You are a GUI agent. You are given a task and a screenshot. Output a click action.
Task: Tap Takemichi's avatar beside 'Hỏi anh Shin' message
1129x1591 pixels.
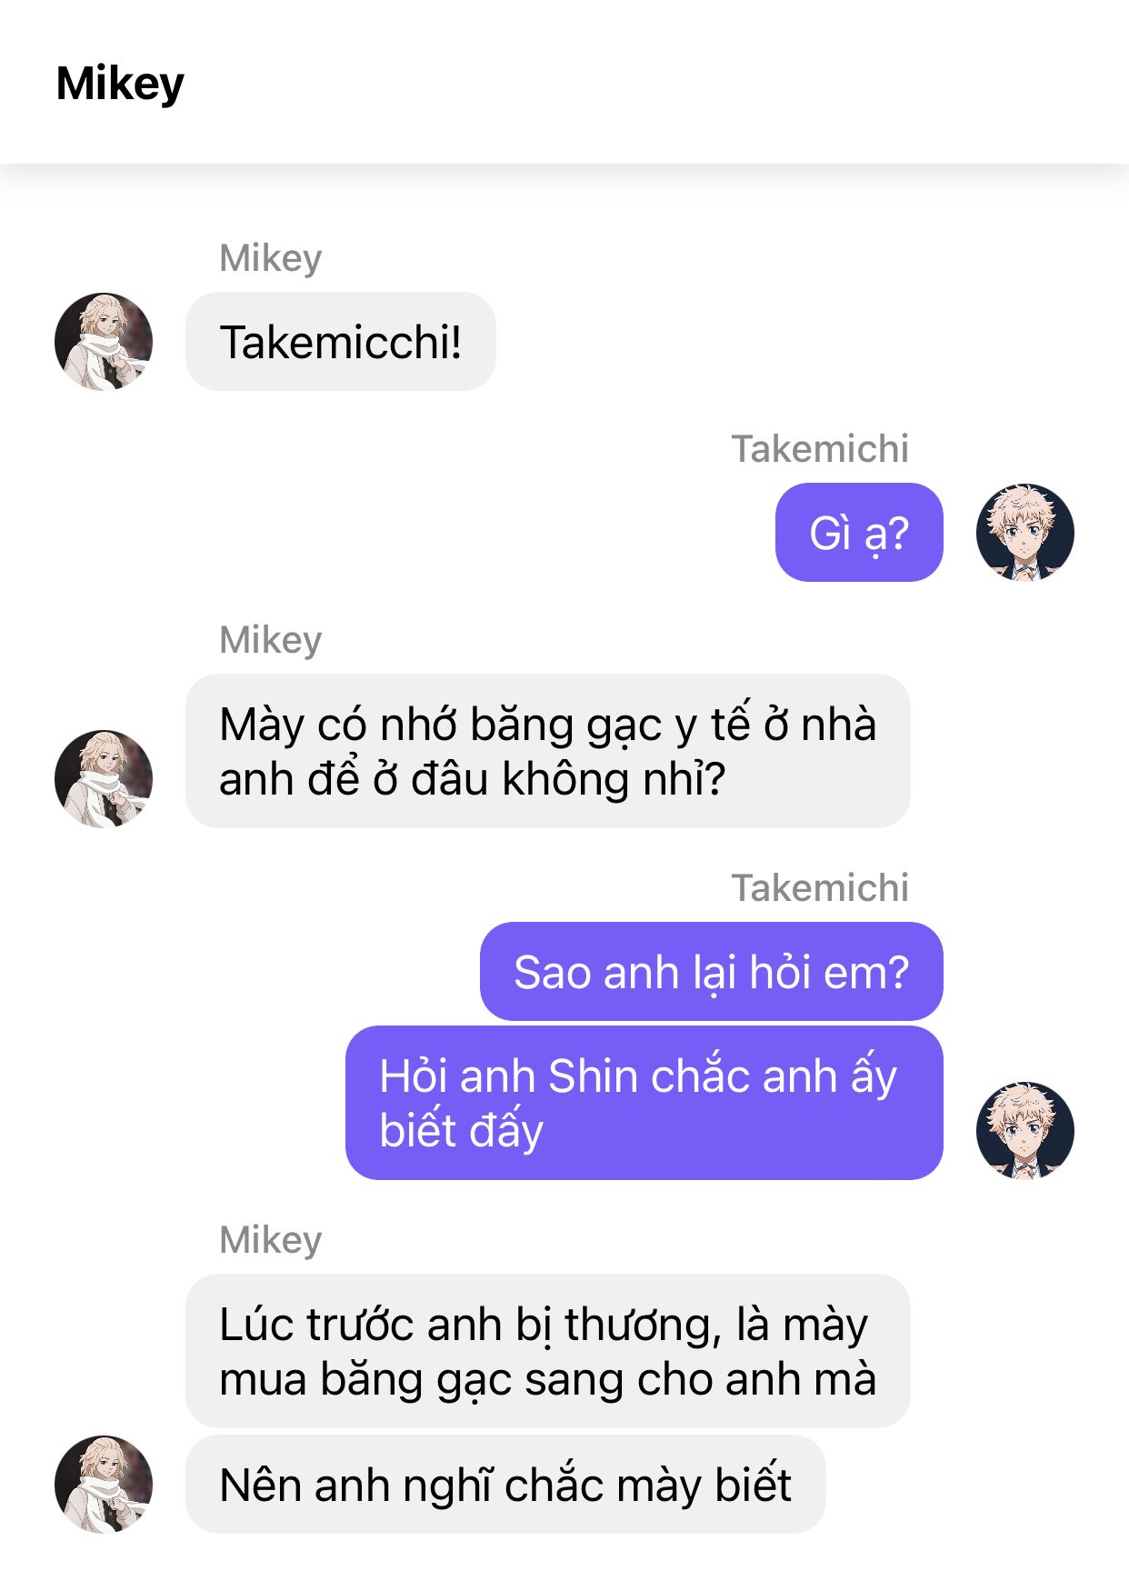pyautogui.click(x=1024, y=1130)
